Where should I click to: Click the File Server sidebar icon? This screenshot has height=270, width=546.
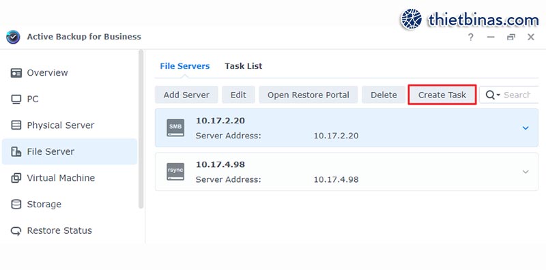pyautogui.click(x=16, y=151)
